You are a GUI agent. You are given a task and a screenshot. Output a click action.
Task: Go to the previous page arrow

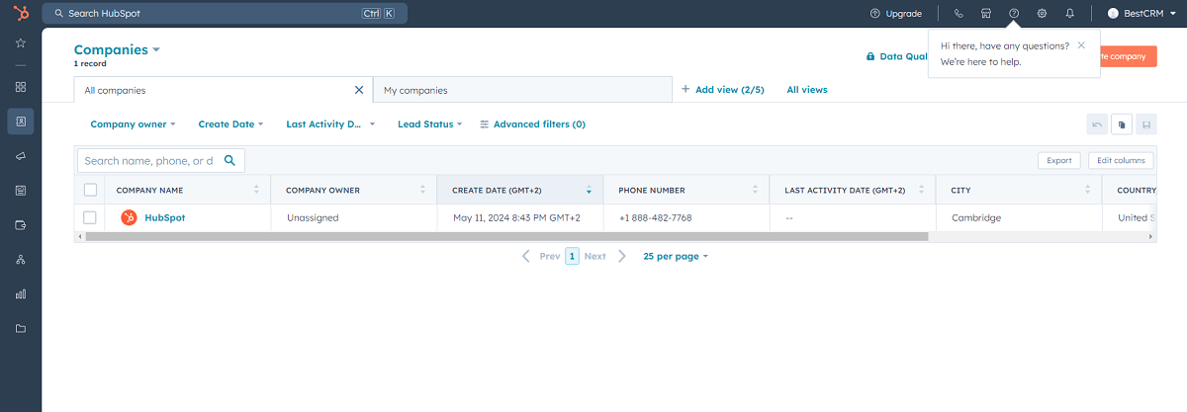coord(526,256)
